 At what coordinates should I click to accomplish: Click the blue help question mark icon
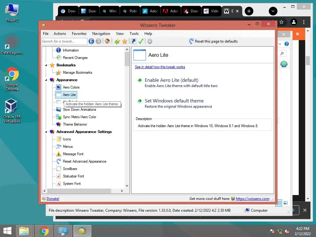point(287,44)
